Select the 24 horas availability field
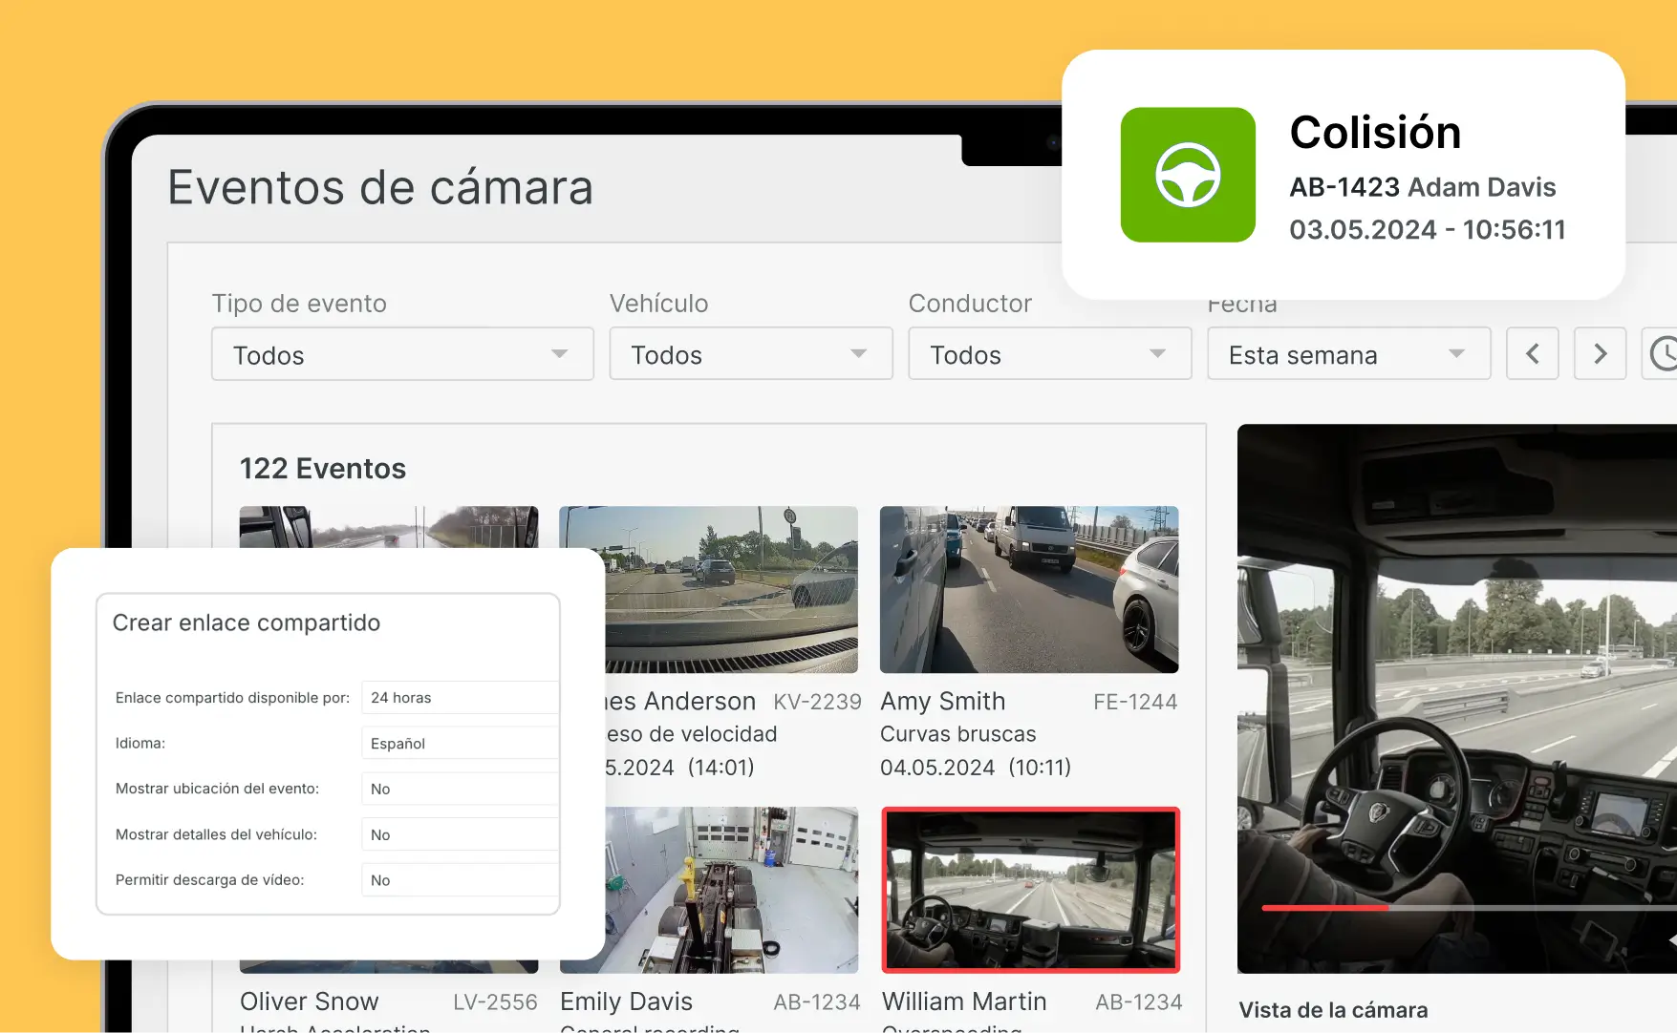Viewport: 1677px width, 1033px height. pos(460,698)
